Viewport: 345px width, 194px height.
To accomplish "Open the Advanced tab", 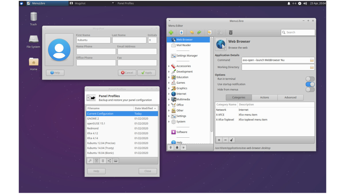I will 290,97.
